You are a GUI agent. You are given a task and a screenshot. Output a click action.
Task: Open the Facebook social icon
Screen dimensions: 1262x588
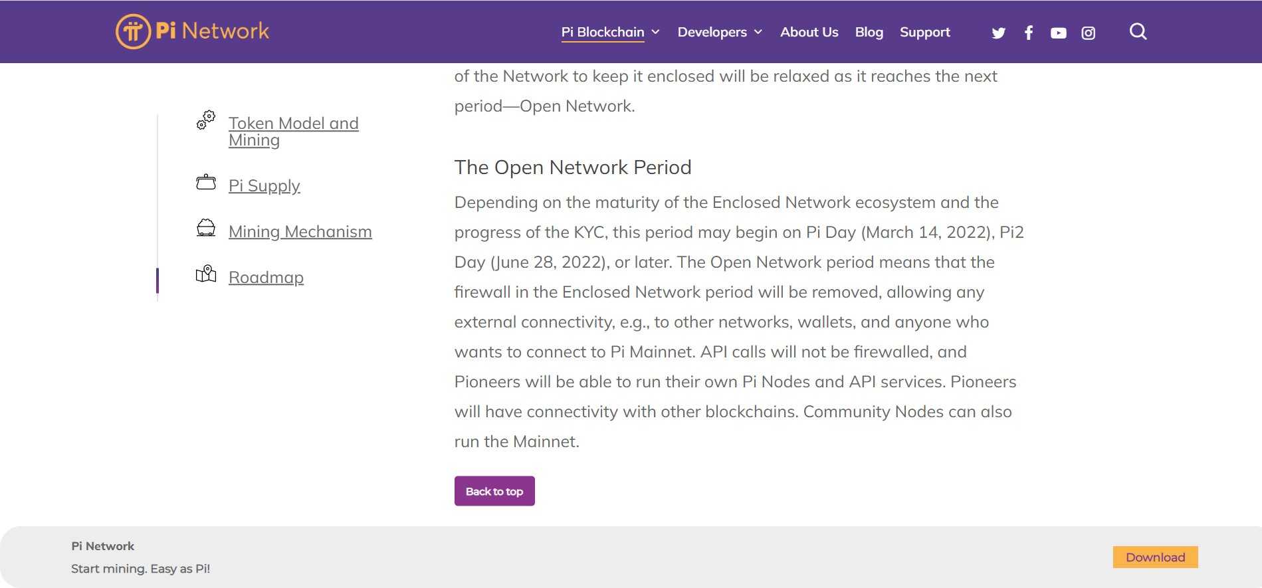(1029, 33)
